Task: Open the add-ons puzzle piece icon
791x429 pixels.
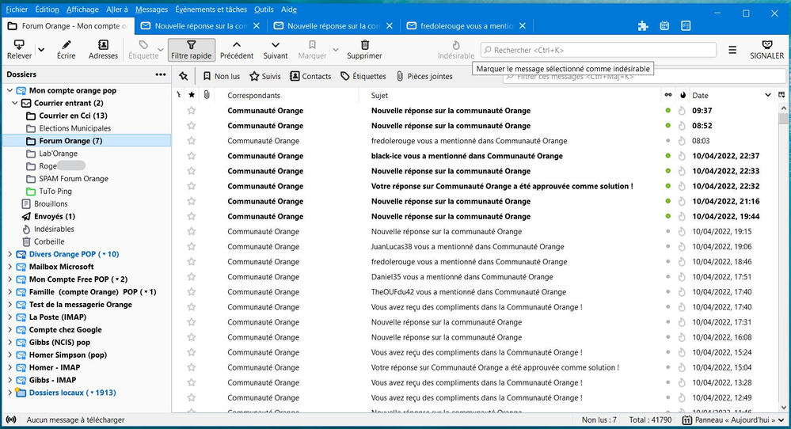Action: click(643, 25)
